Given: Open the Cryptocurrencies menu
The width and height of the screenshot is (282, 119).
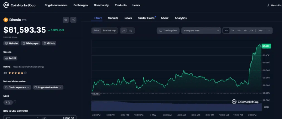Looking at the screenshot, I should [x=56, y=5].
